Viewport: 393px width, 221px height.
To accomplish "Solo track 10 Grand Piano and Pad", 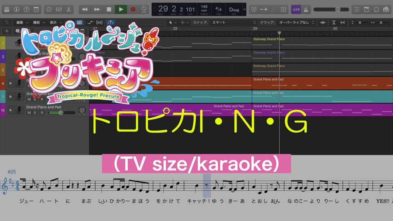I will [35, 113].
